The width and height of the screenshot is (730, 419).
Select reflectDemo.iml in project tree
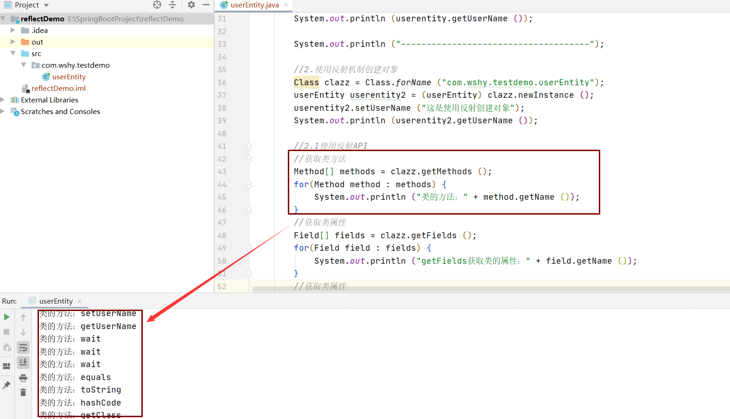pyautogui.click(x=58, y=88)
